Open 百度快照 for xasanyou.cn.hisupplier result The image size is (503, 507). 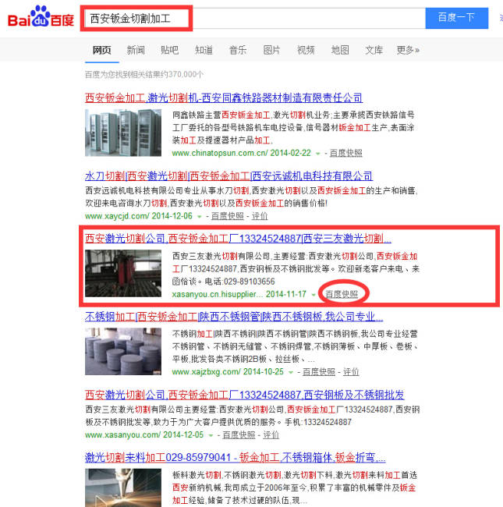click(x=342, y=294)
